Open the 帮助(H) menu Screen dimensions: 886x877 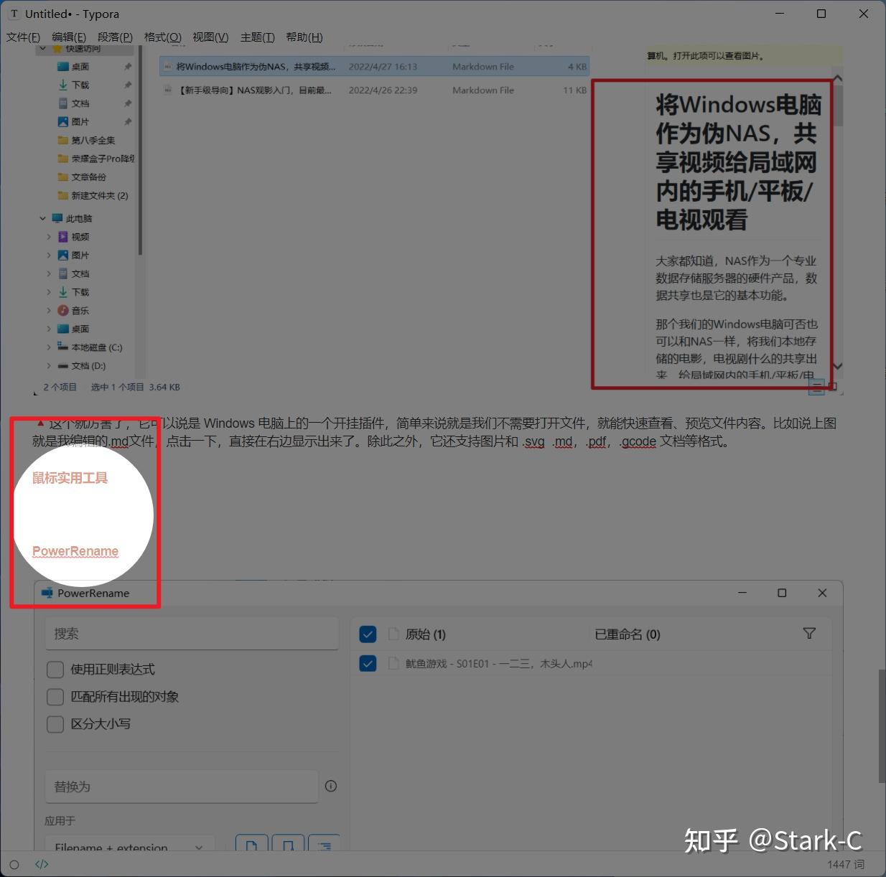(x=304, y=37)
